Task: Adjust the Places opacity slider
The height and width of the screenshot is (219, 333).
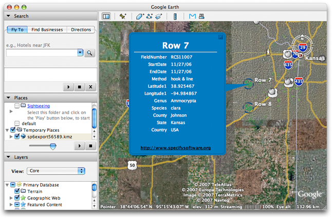Action: 53,146
